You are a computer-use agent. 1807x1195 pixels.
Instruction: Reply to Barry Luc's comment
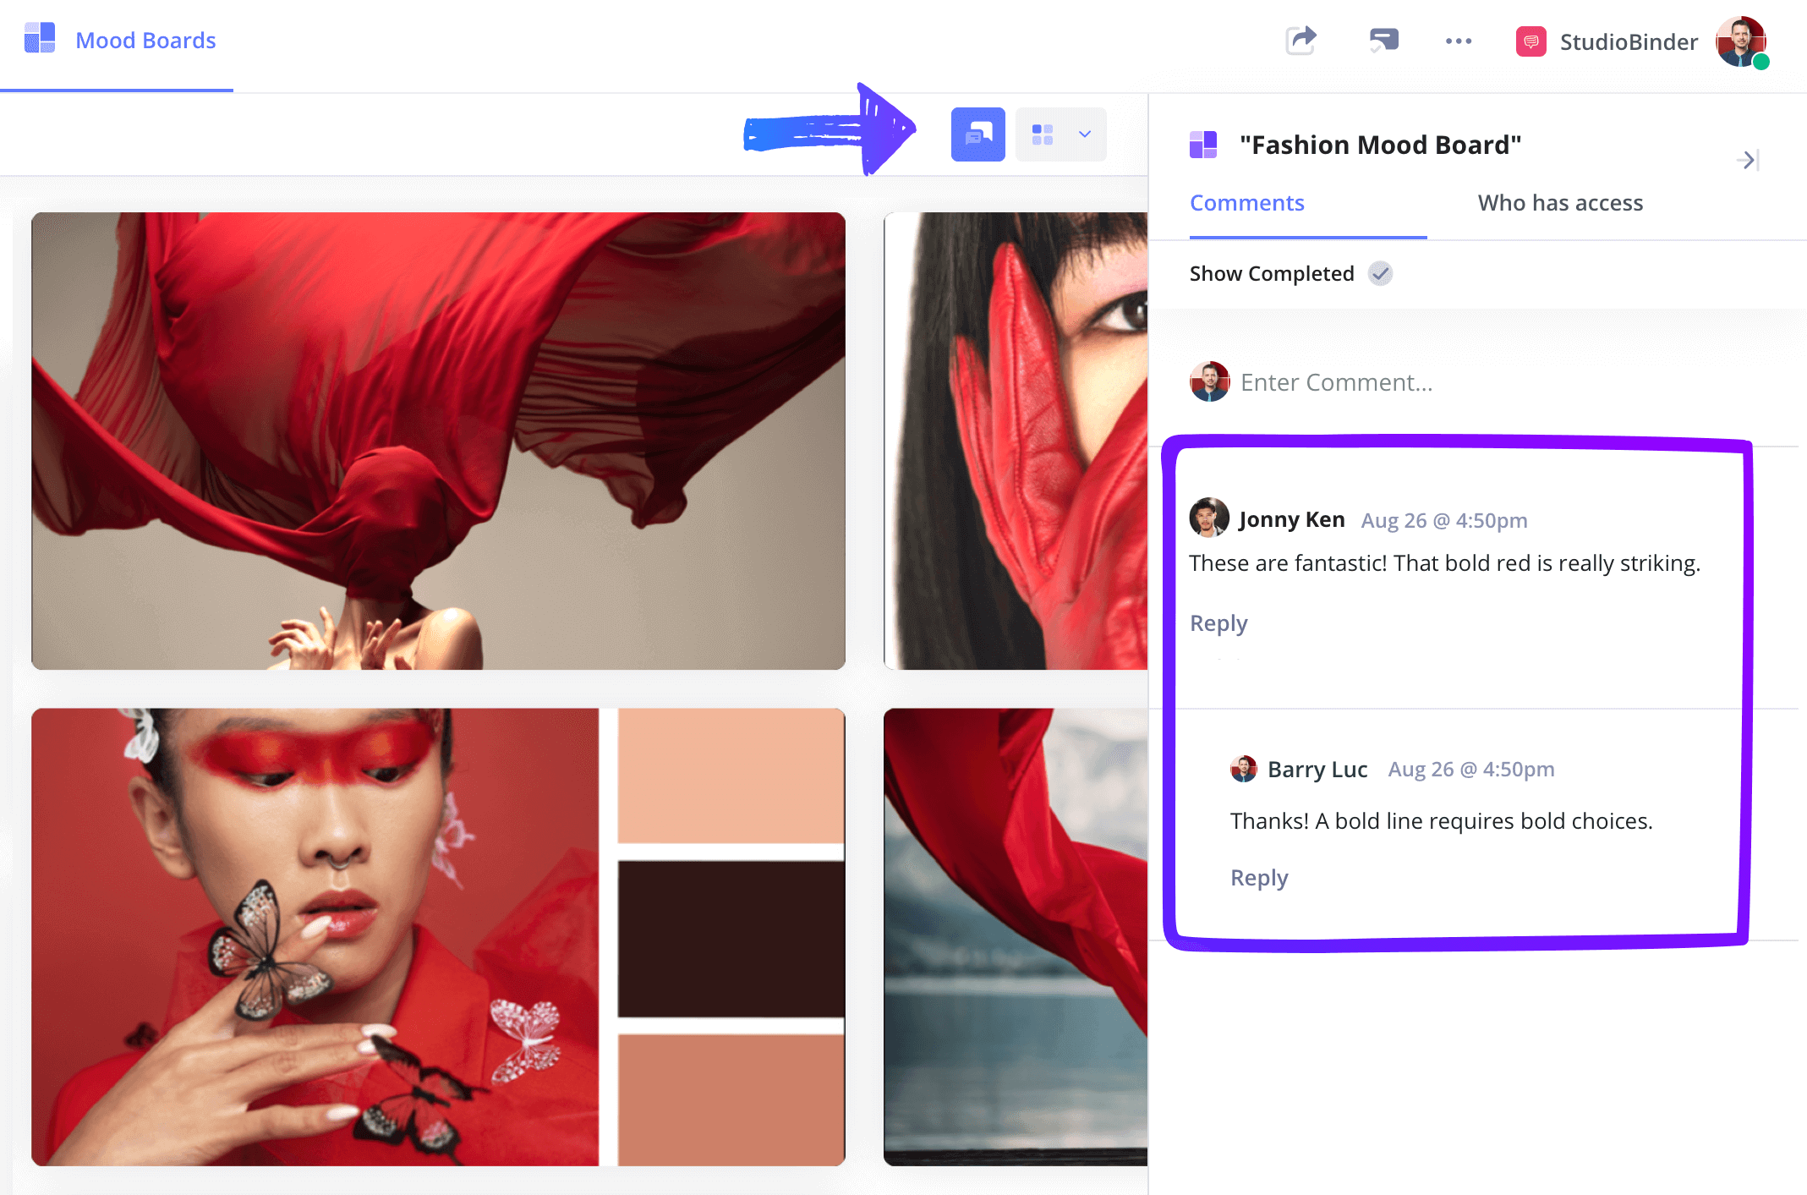1259,878
